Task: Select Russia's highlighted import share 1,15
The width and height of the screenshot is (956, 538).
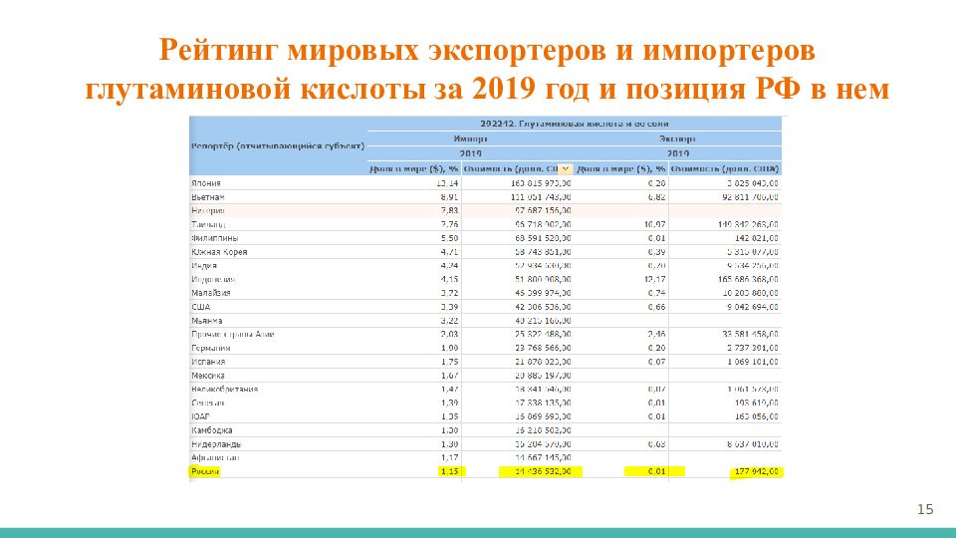Action: click(x=450, y=471)
